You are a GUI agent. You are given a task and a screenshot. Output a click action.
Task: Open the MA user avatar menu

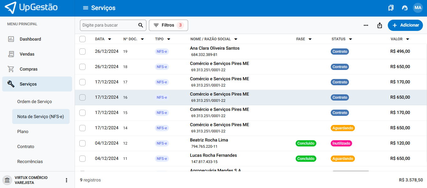point(418,8)
